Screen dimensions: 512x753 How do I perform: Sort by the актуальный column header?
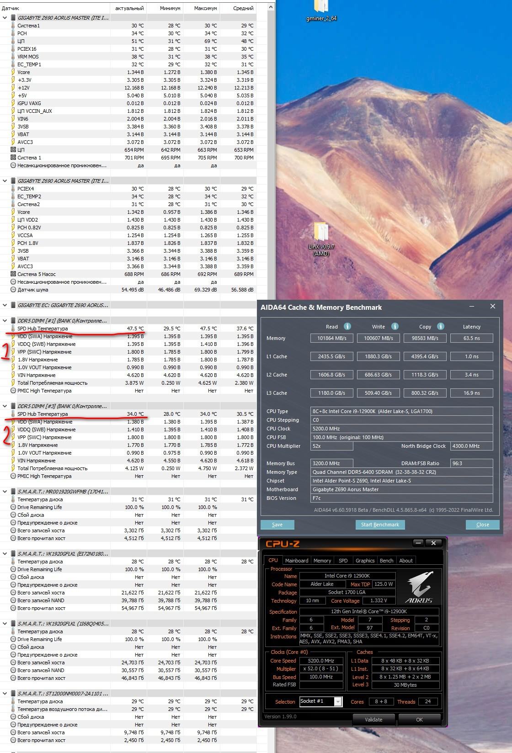click(x=128, y=8)
